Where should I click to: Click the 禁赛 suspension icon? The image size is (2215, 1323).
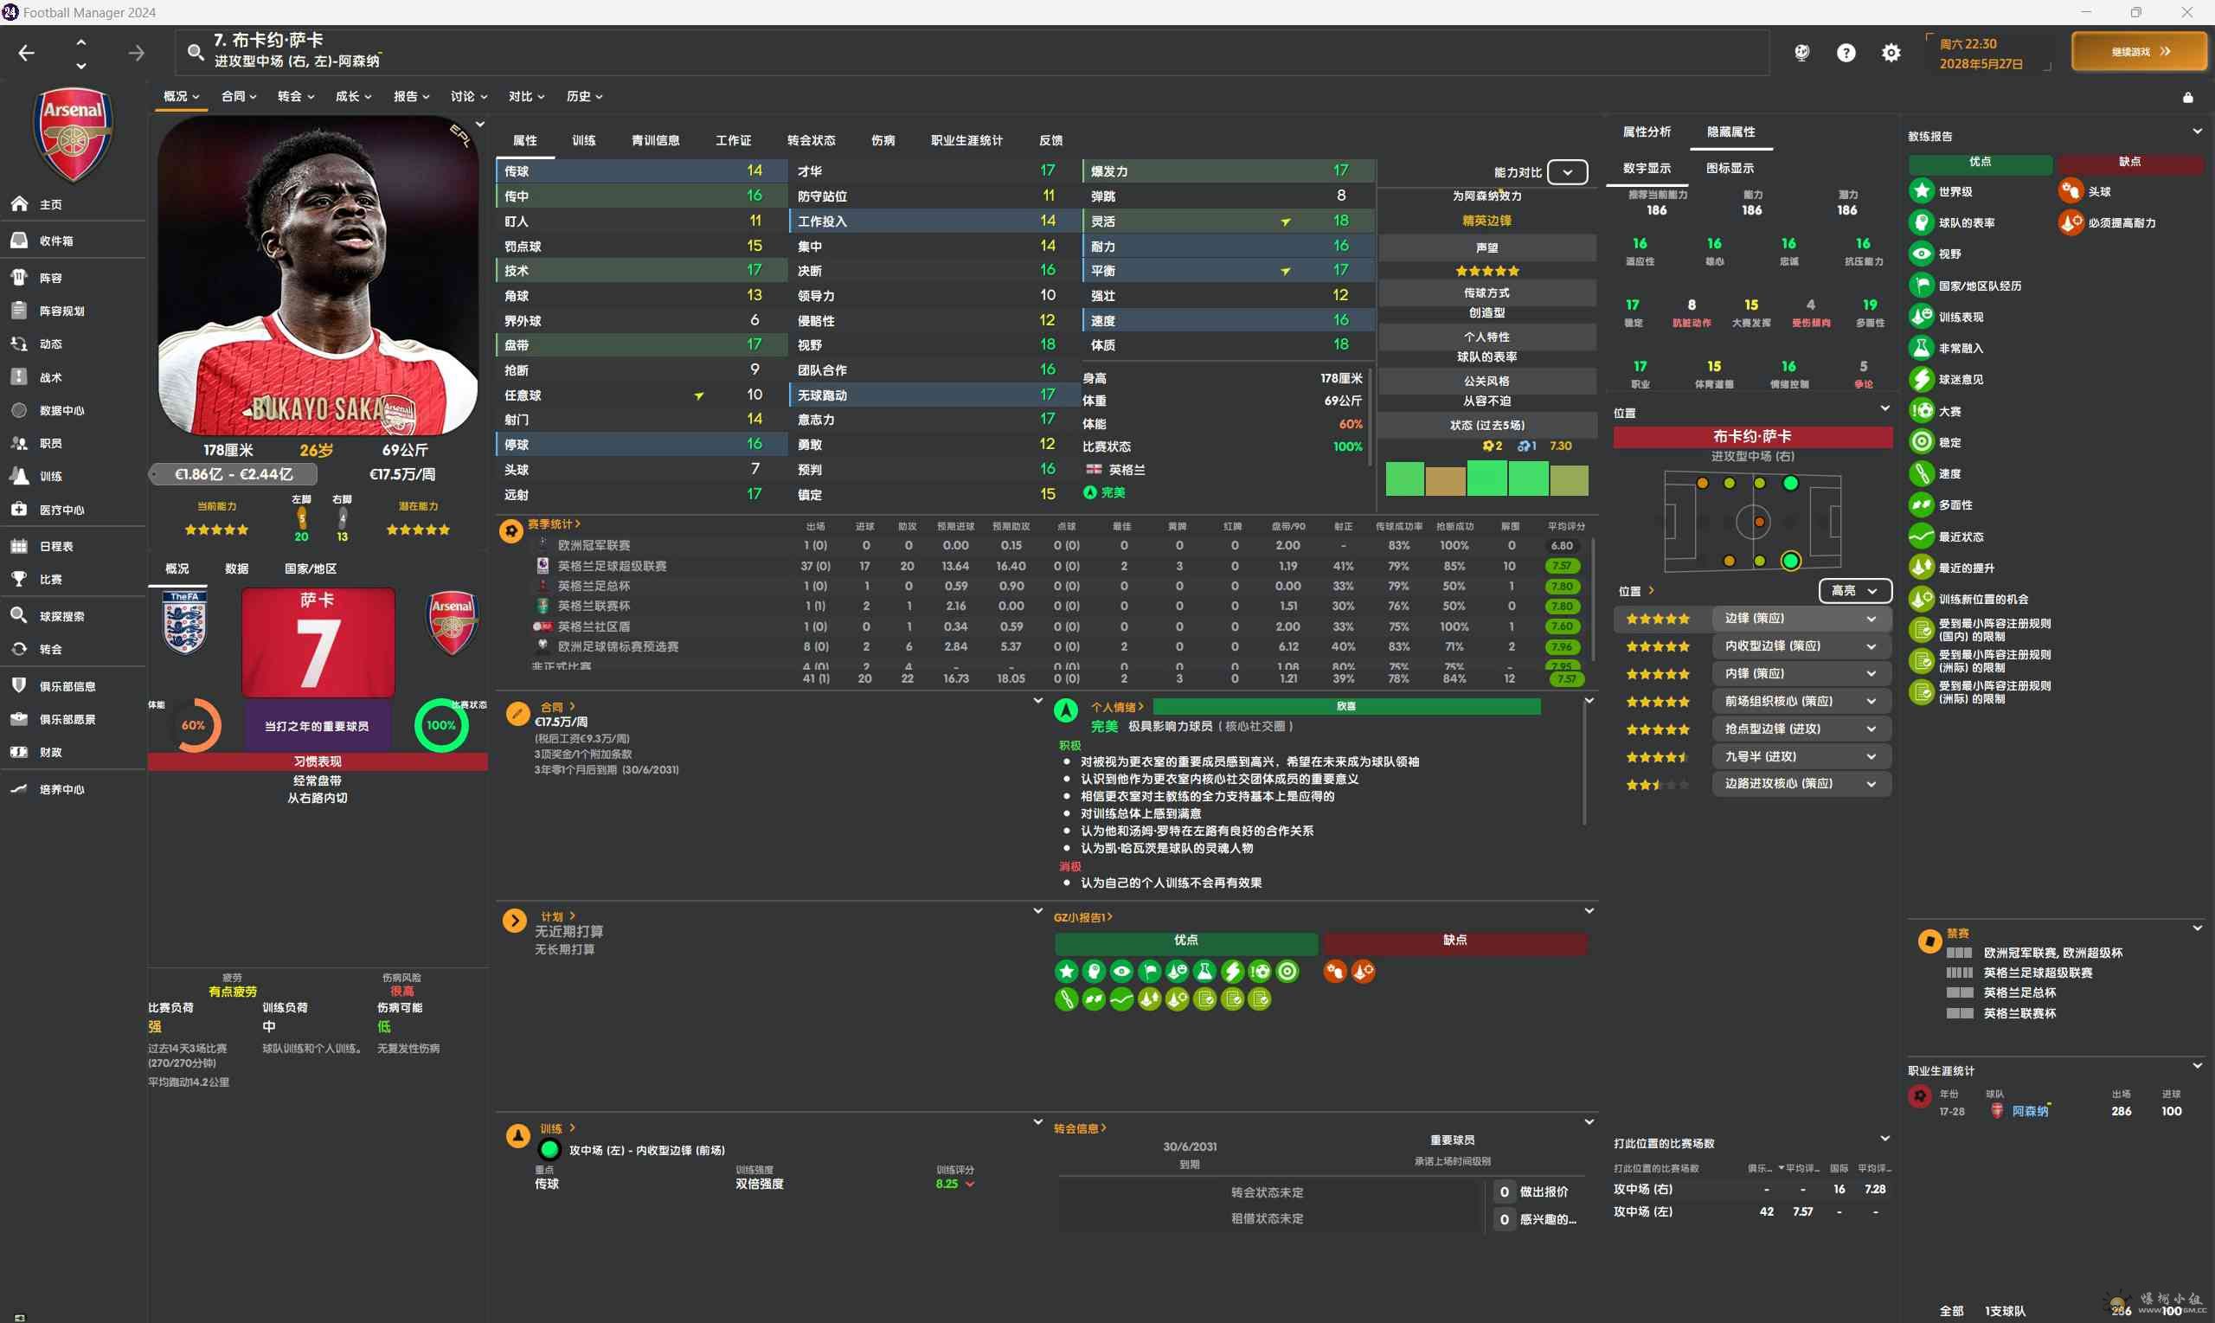click(1929, 941)
